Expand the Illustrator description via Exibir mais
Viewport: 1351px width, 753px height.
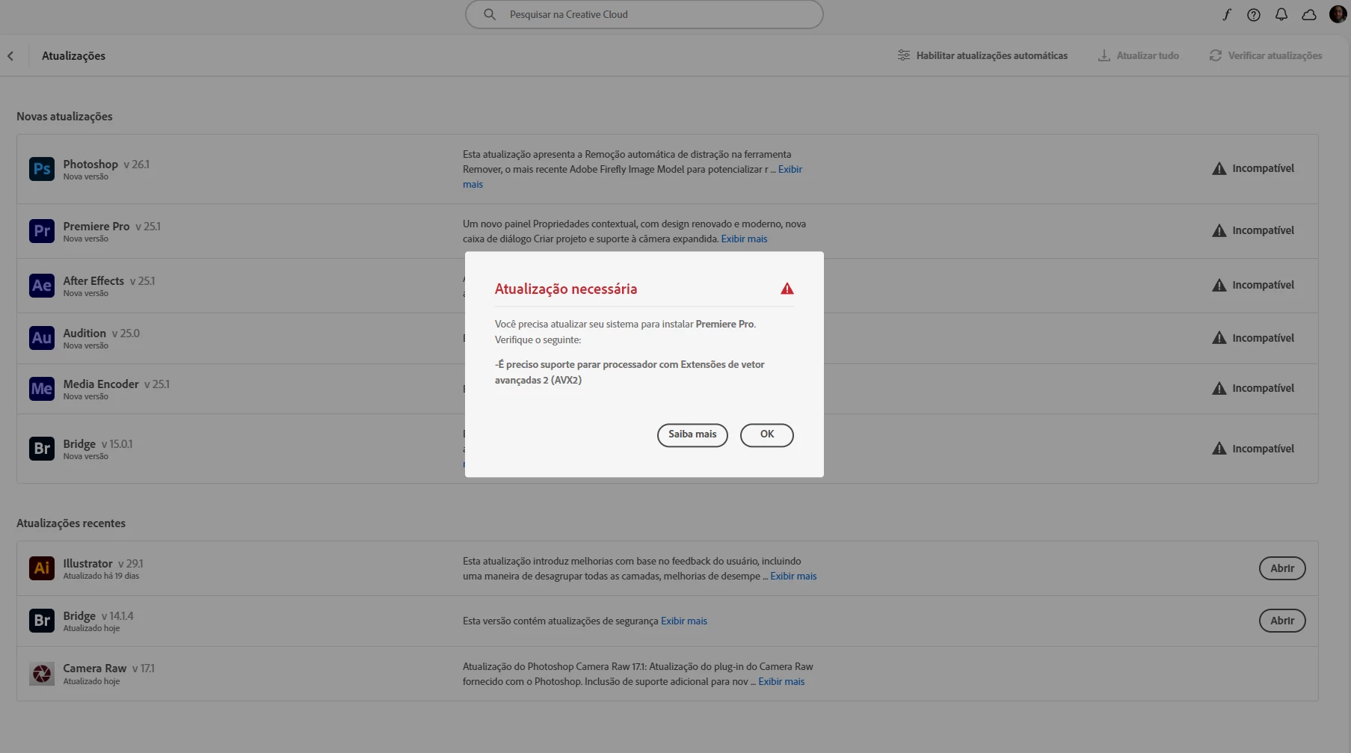(793, 577)
